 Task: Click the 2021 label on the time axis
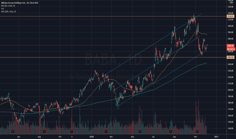[x=216, y=137]
